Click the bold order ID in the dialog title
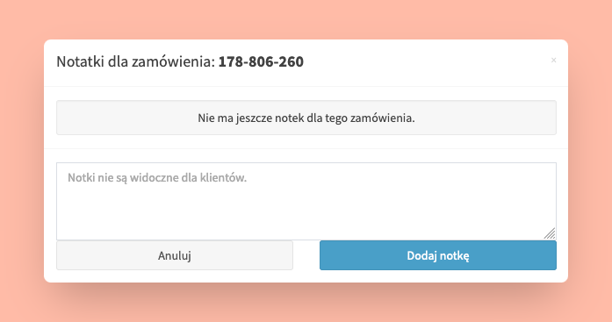This screenshot has height=322, width=612. pyautogui.click(x=261, y=61)
